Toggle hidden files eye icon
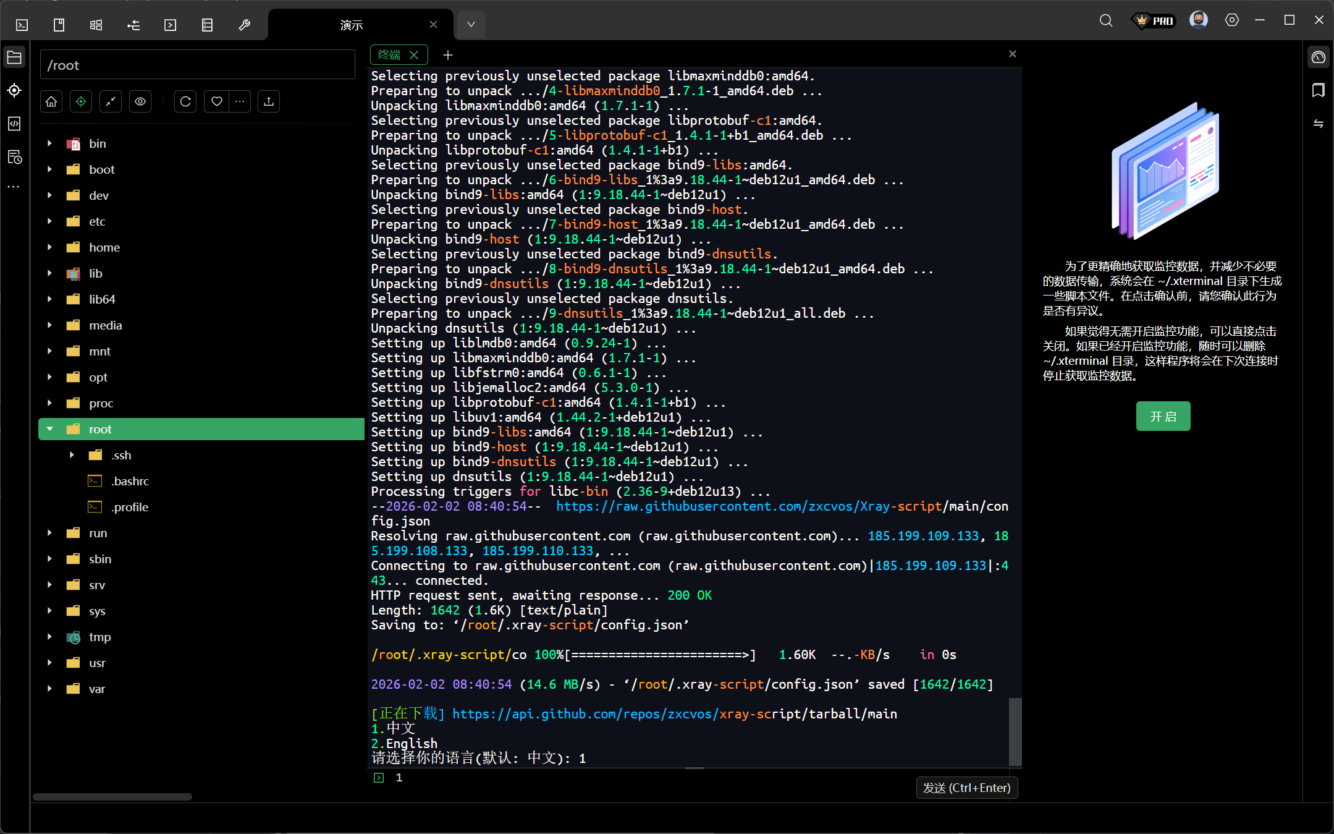1334x834 pixels. (x=140, y=101)
